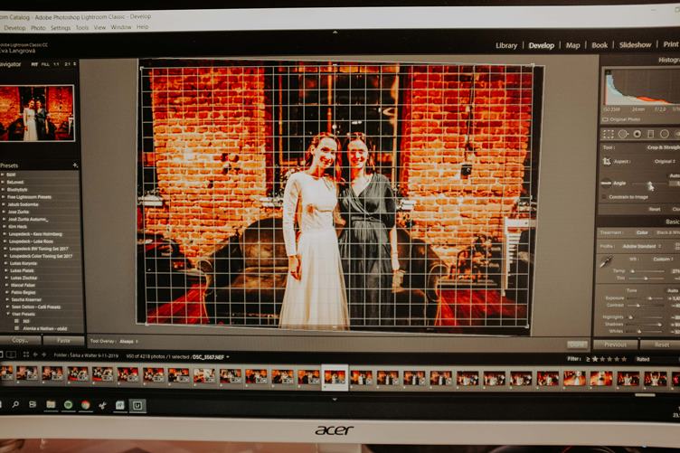This screenshot has width=680, height=453.
Task: Switch to the Book module
Action: (x=600, y=45)
